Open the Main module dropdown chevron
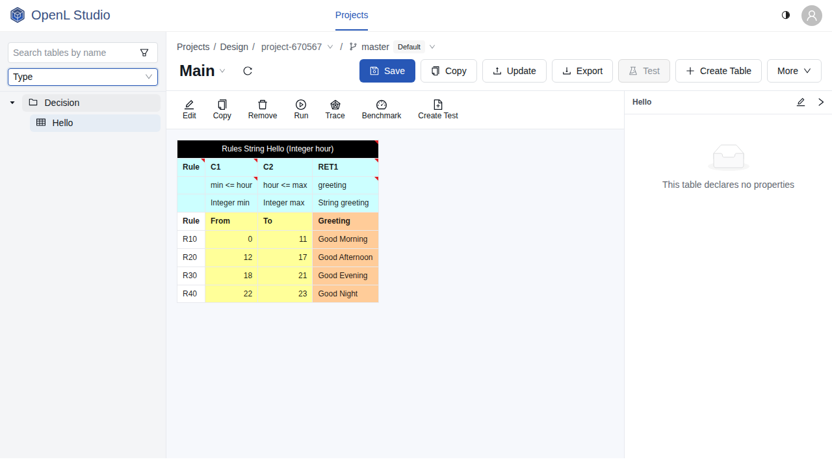 [x=222, y=71]
